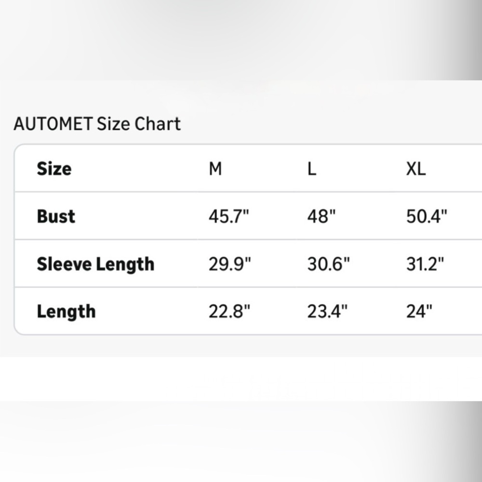Click the word AUTOMET in the title
Viewport: 482px width, 482px height.
click(53, 124)
